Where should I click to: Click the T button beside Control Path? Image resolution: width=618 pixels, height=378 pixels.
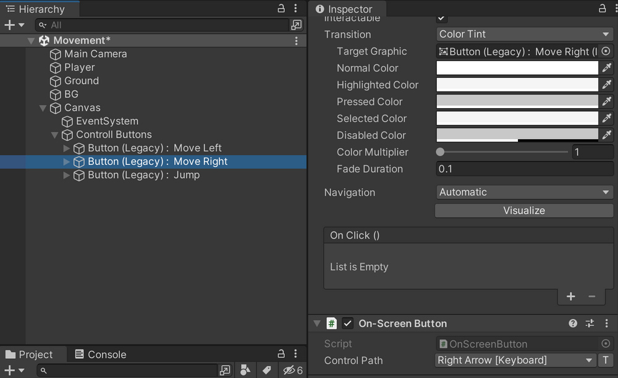(605, 360)
